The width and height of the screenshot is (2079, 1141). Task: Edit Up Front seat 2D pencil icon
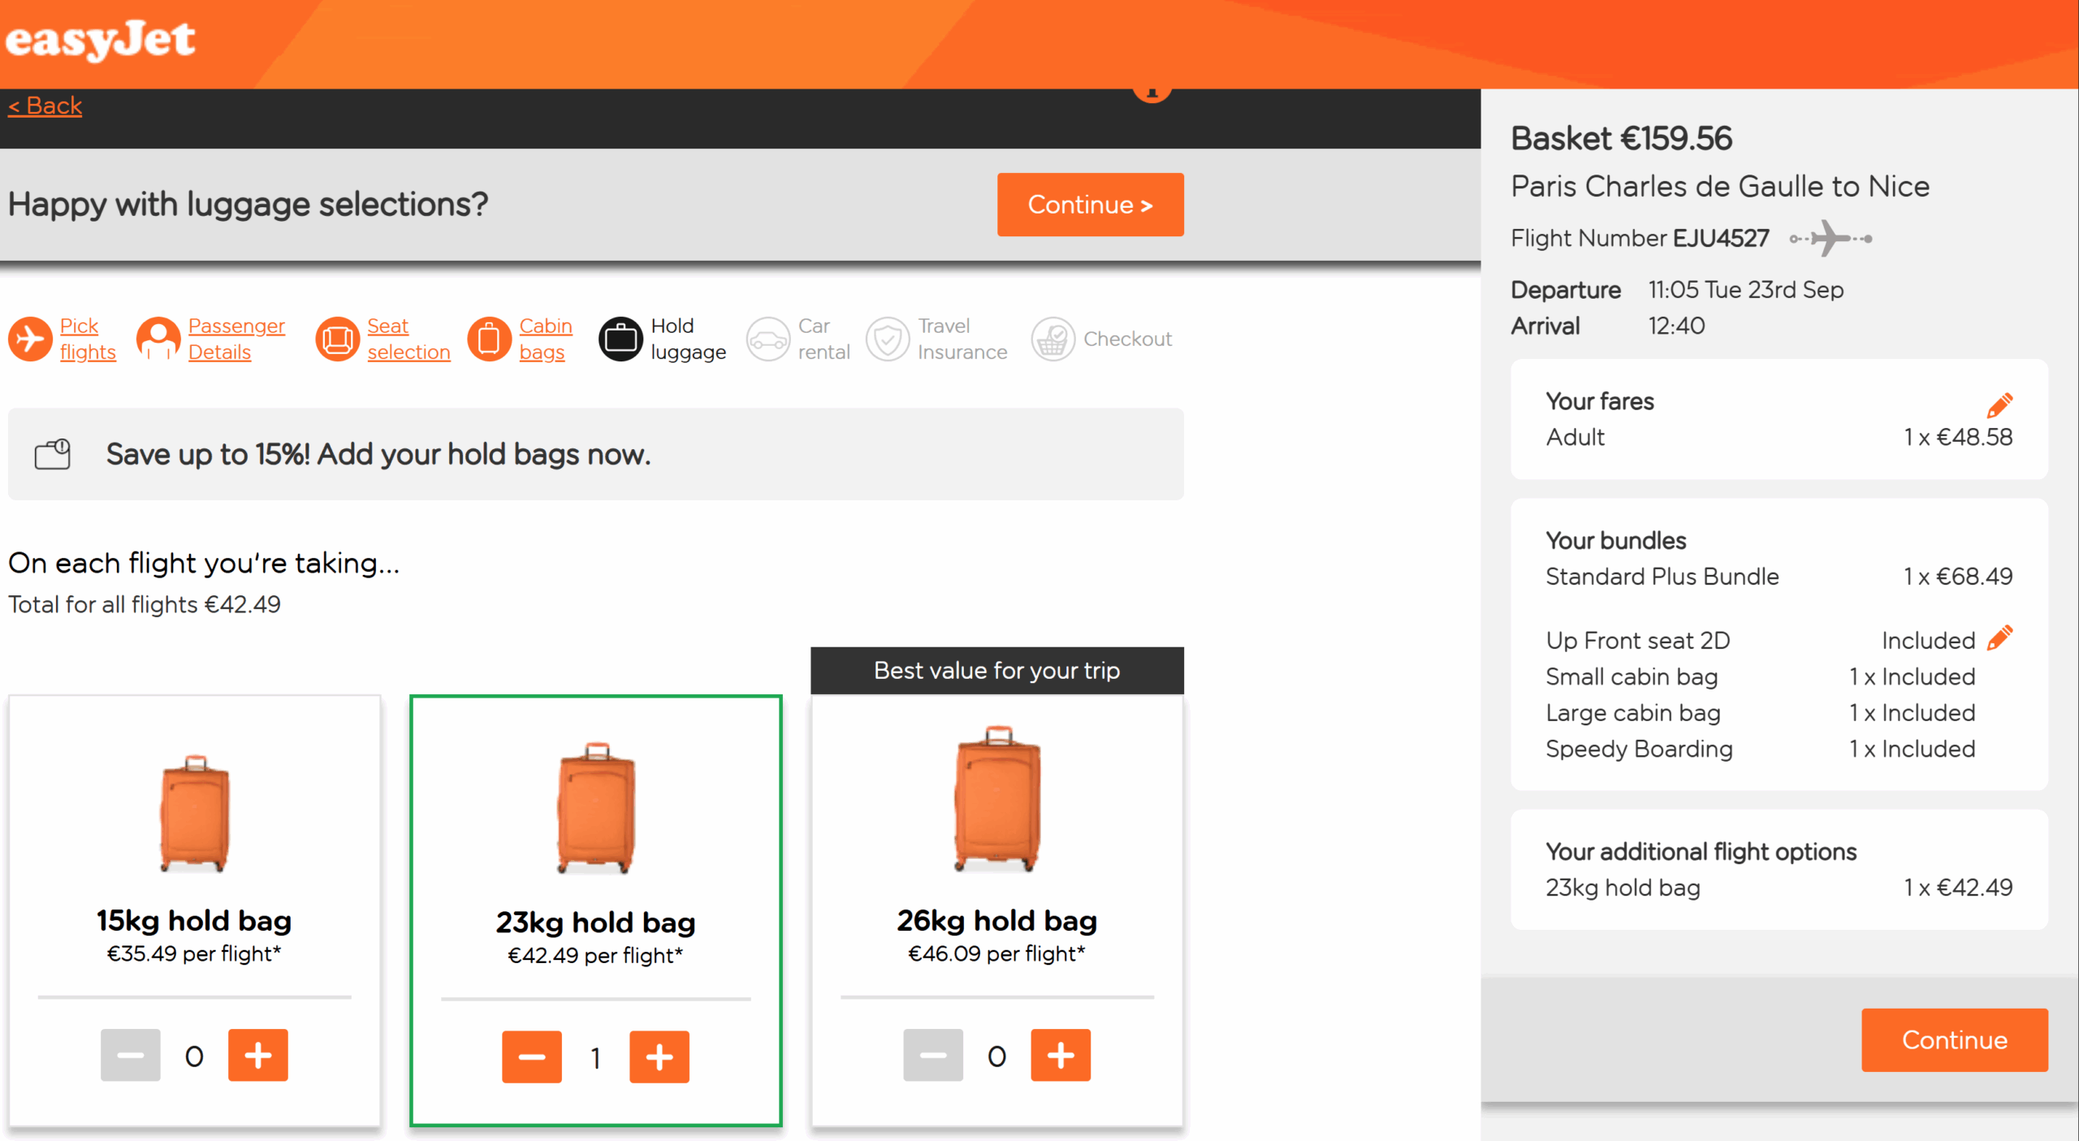coord(1999,638)
